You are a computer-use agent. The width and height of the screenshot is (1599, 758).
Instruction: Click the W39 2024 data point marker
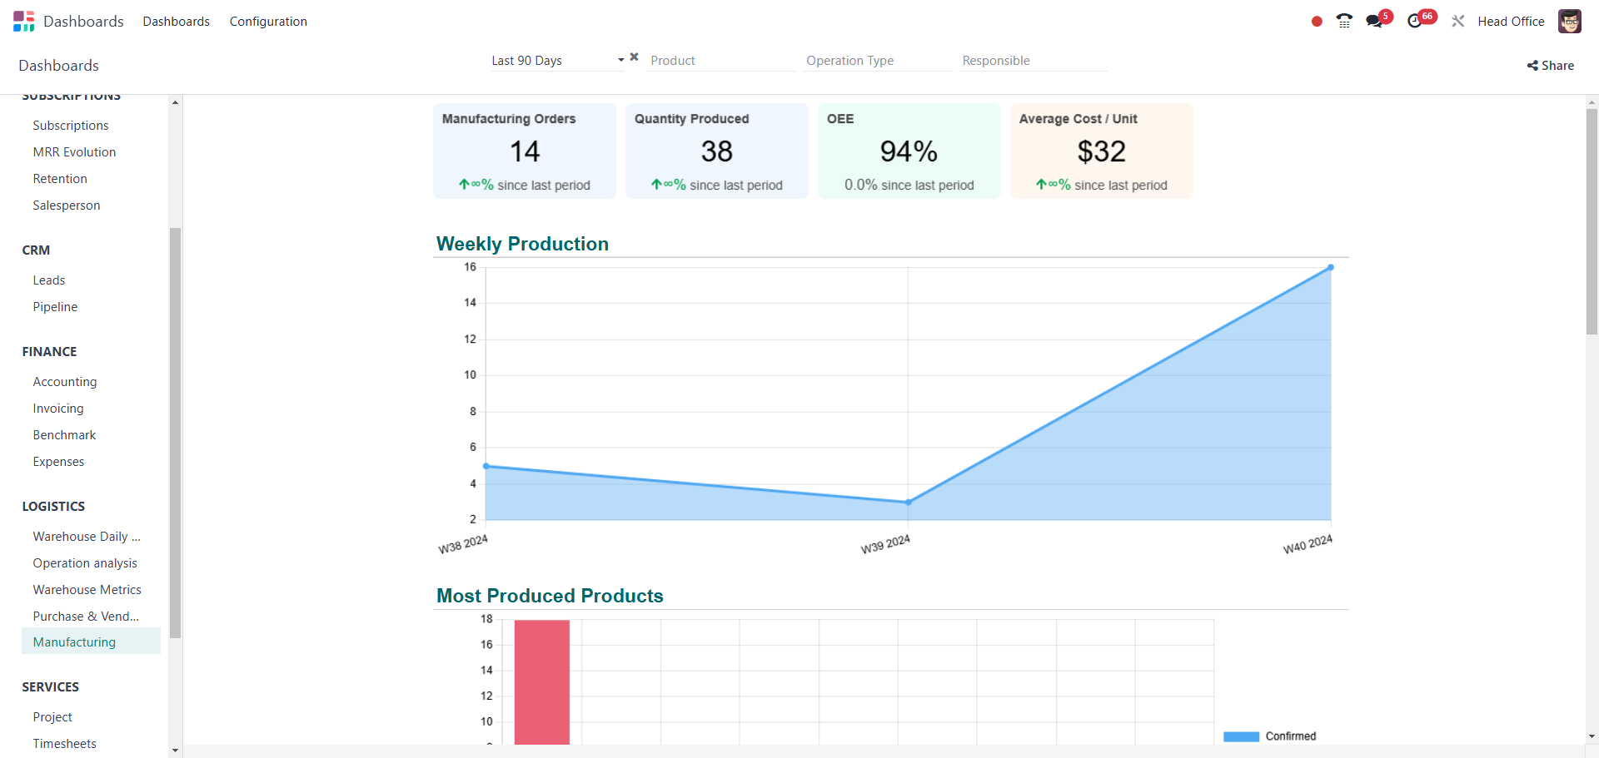pyautogui.click(x=908, y=502)
